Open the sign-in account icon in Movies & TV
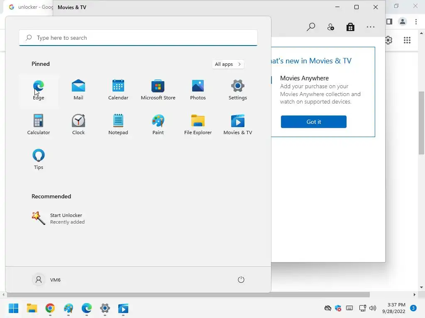 pyautogui.click(x=331, y=27)
